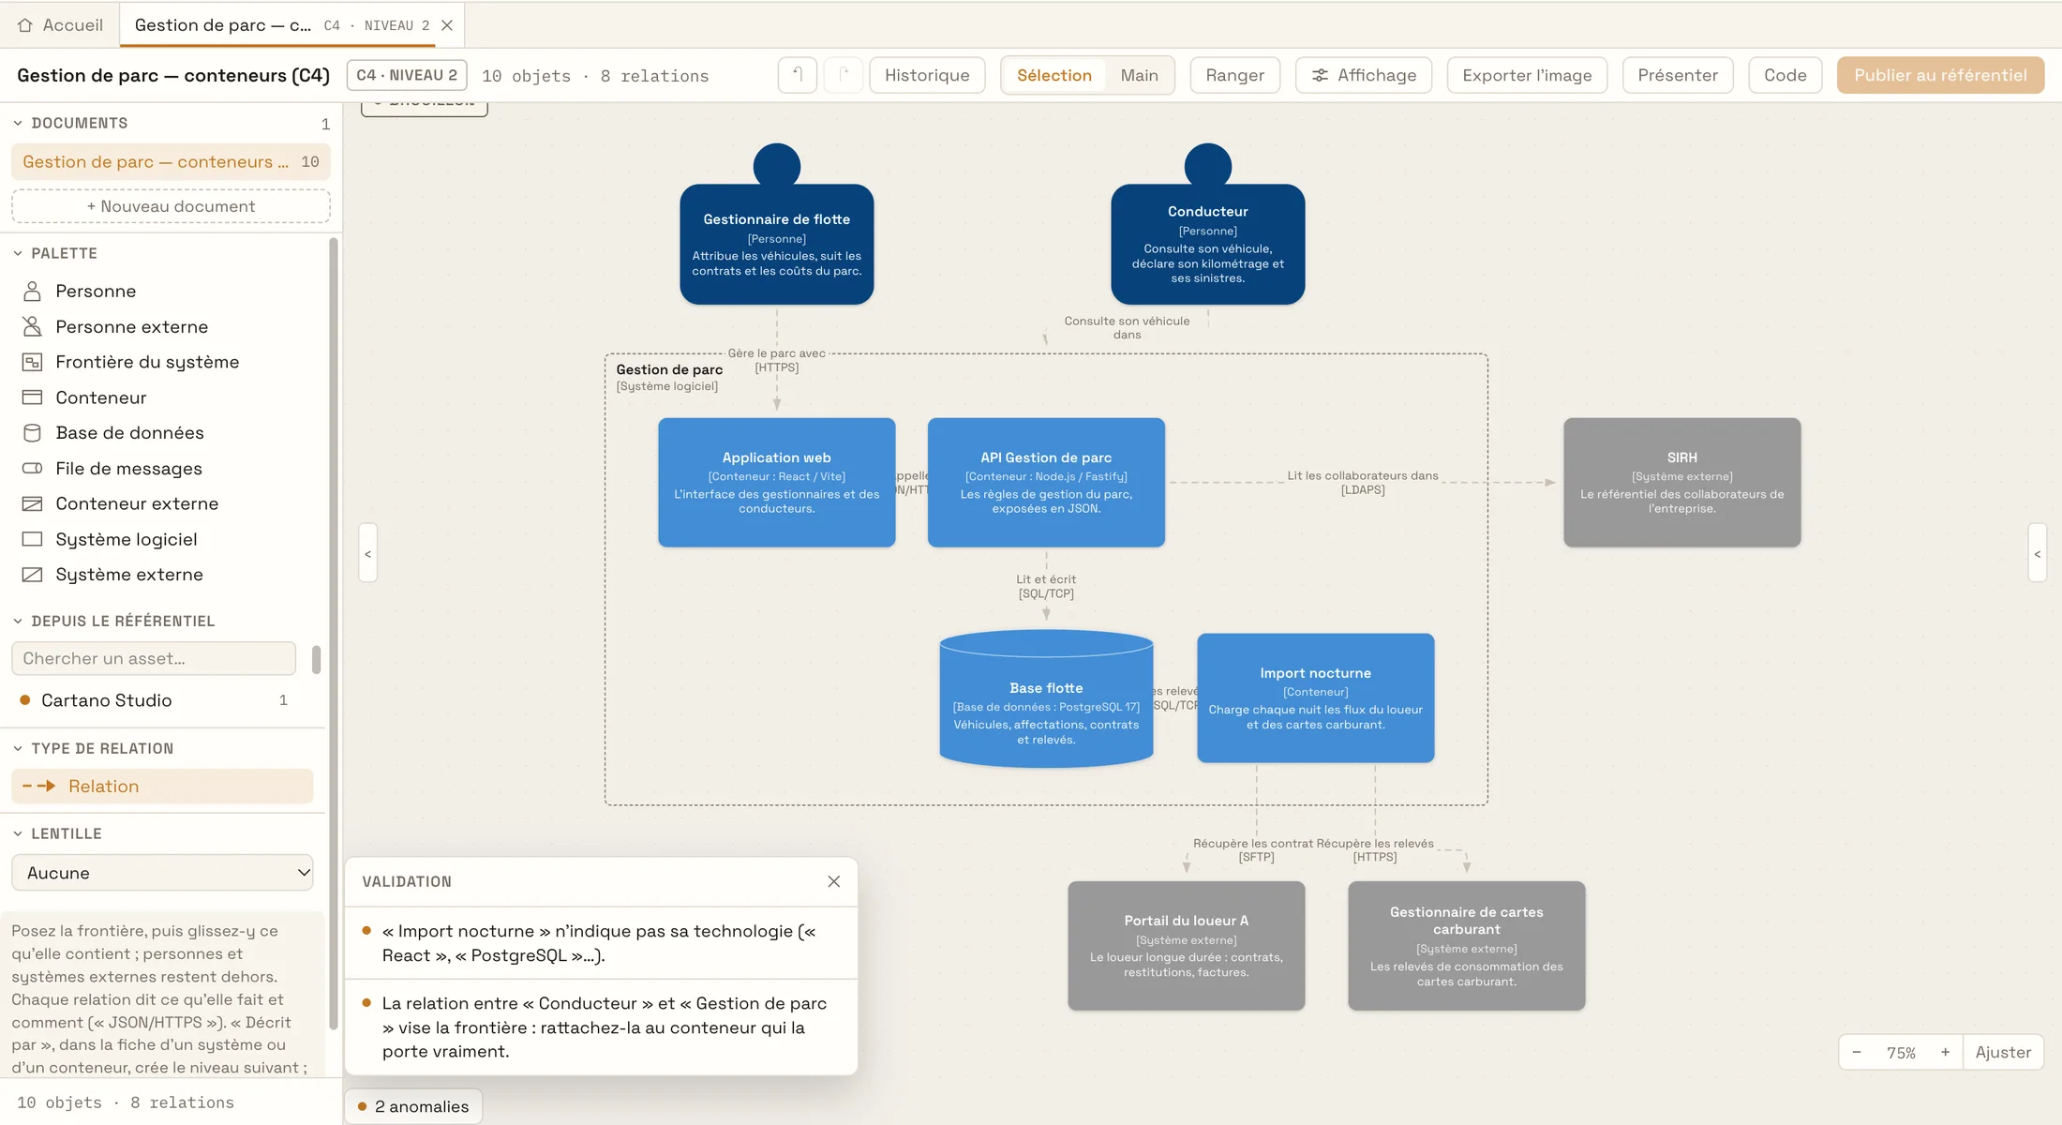Open the Code view button
This screenshot has height=1125, width=2062.
[x=1785, y=75]
